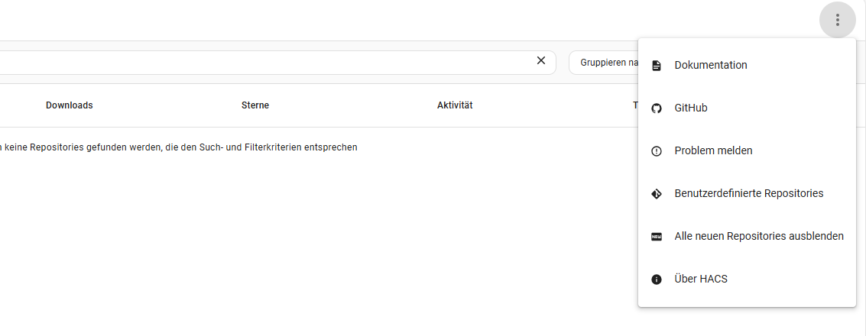This screenshot has height=336, width=866.
Task: Click the Benutzerdefinierte Repositories git icon
Action: (x=656, y=194)
